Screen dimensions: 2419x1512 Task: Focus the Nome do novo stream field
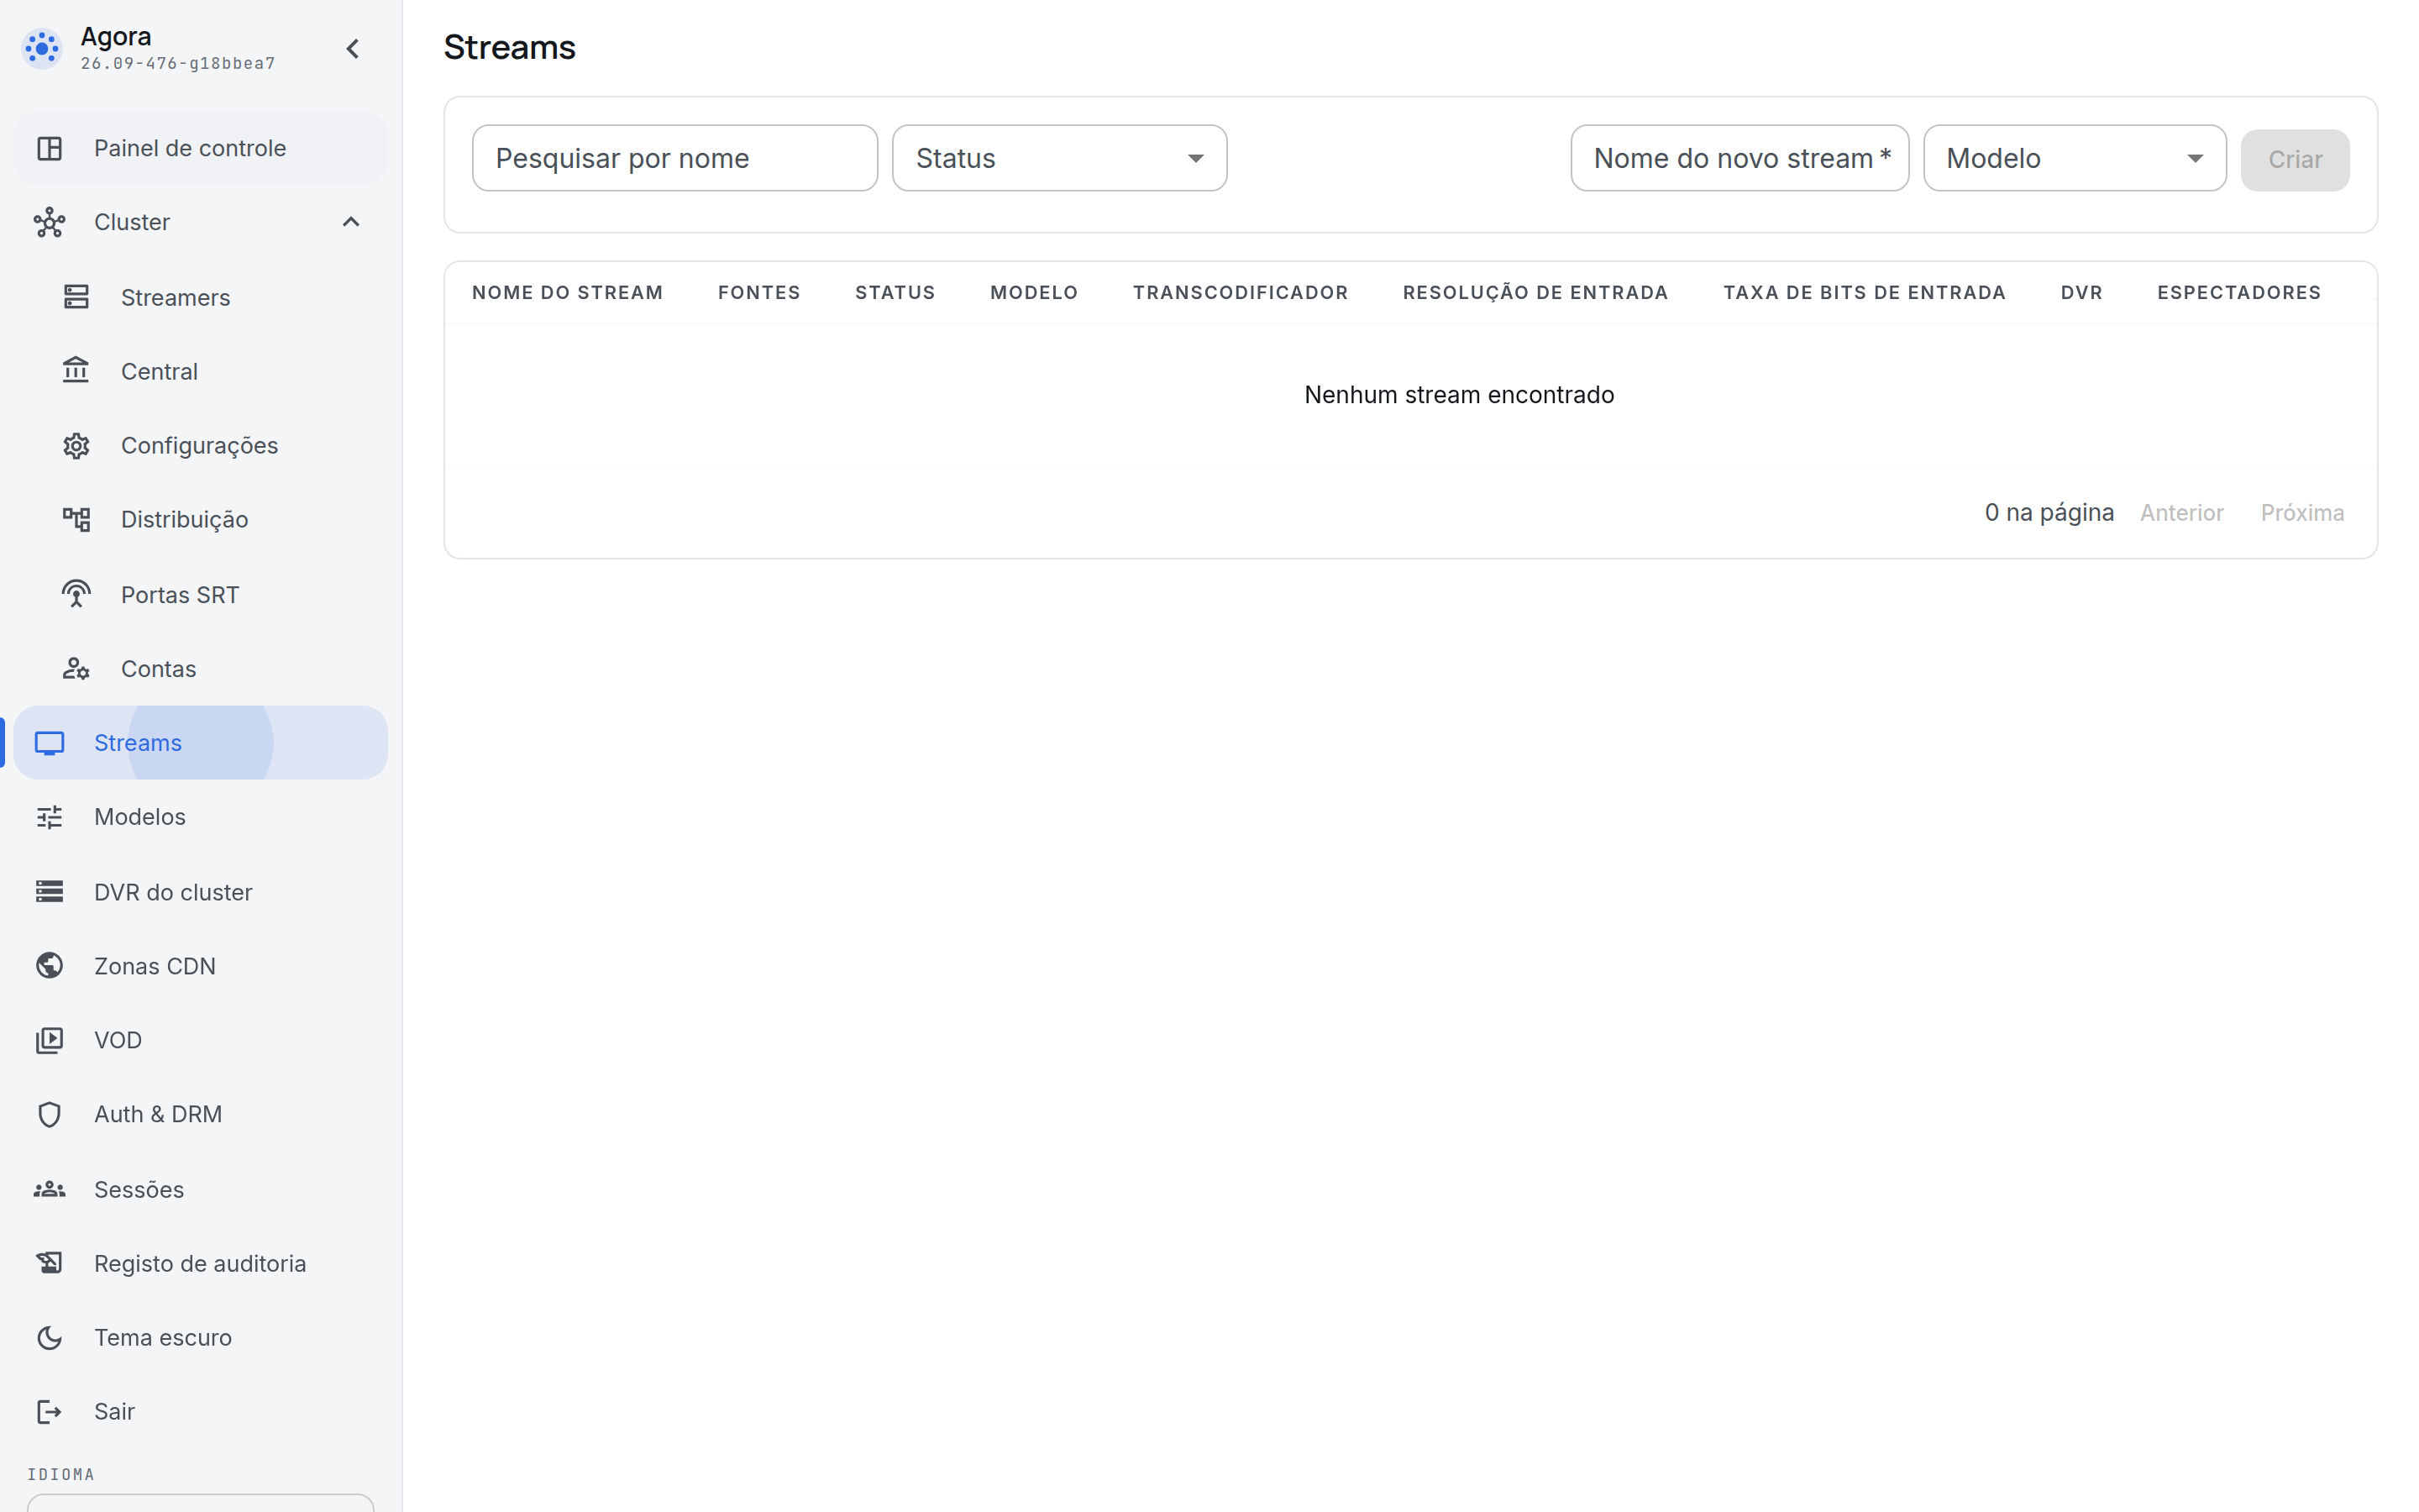point(1739,158)
